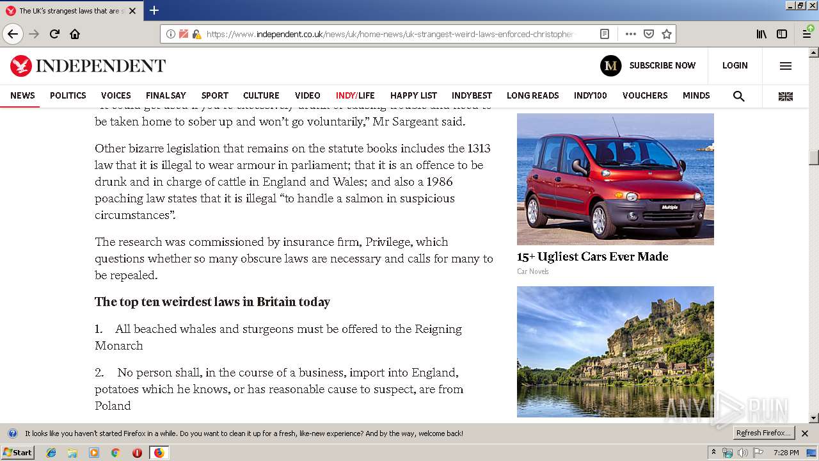The height and width of the screenshot is (461, 819).
Task: Click the Independent eagle logo
Action: click(21, 65)
